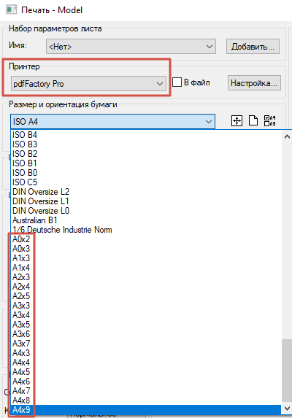Click the list scrollbar up arrow
292x418 pixels.
(x=287, y=136)
